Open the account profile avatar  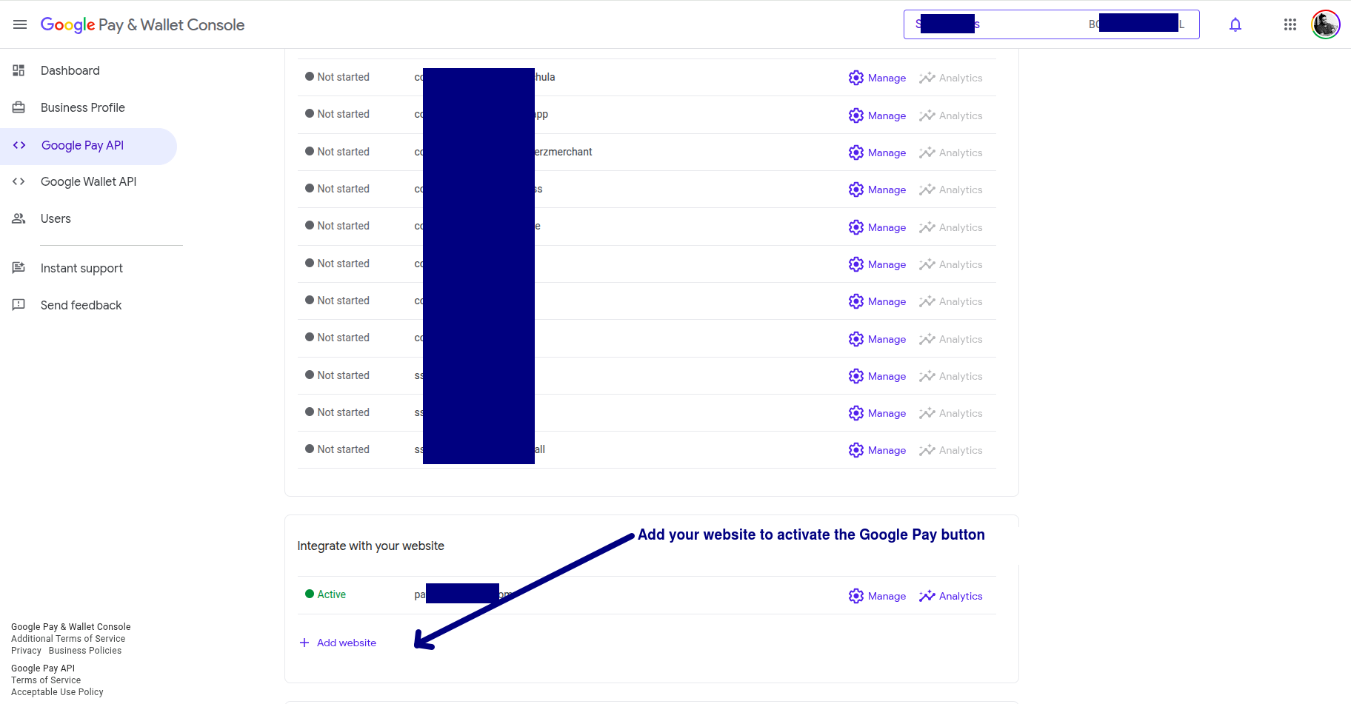tap(1325, 24)
